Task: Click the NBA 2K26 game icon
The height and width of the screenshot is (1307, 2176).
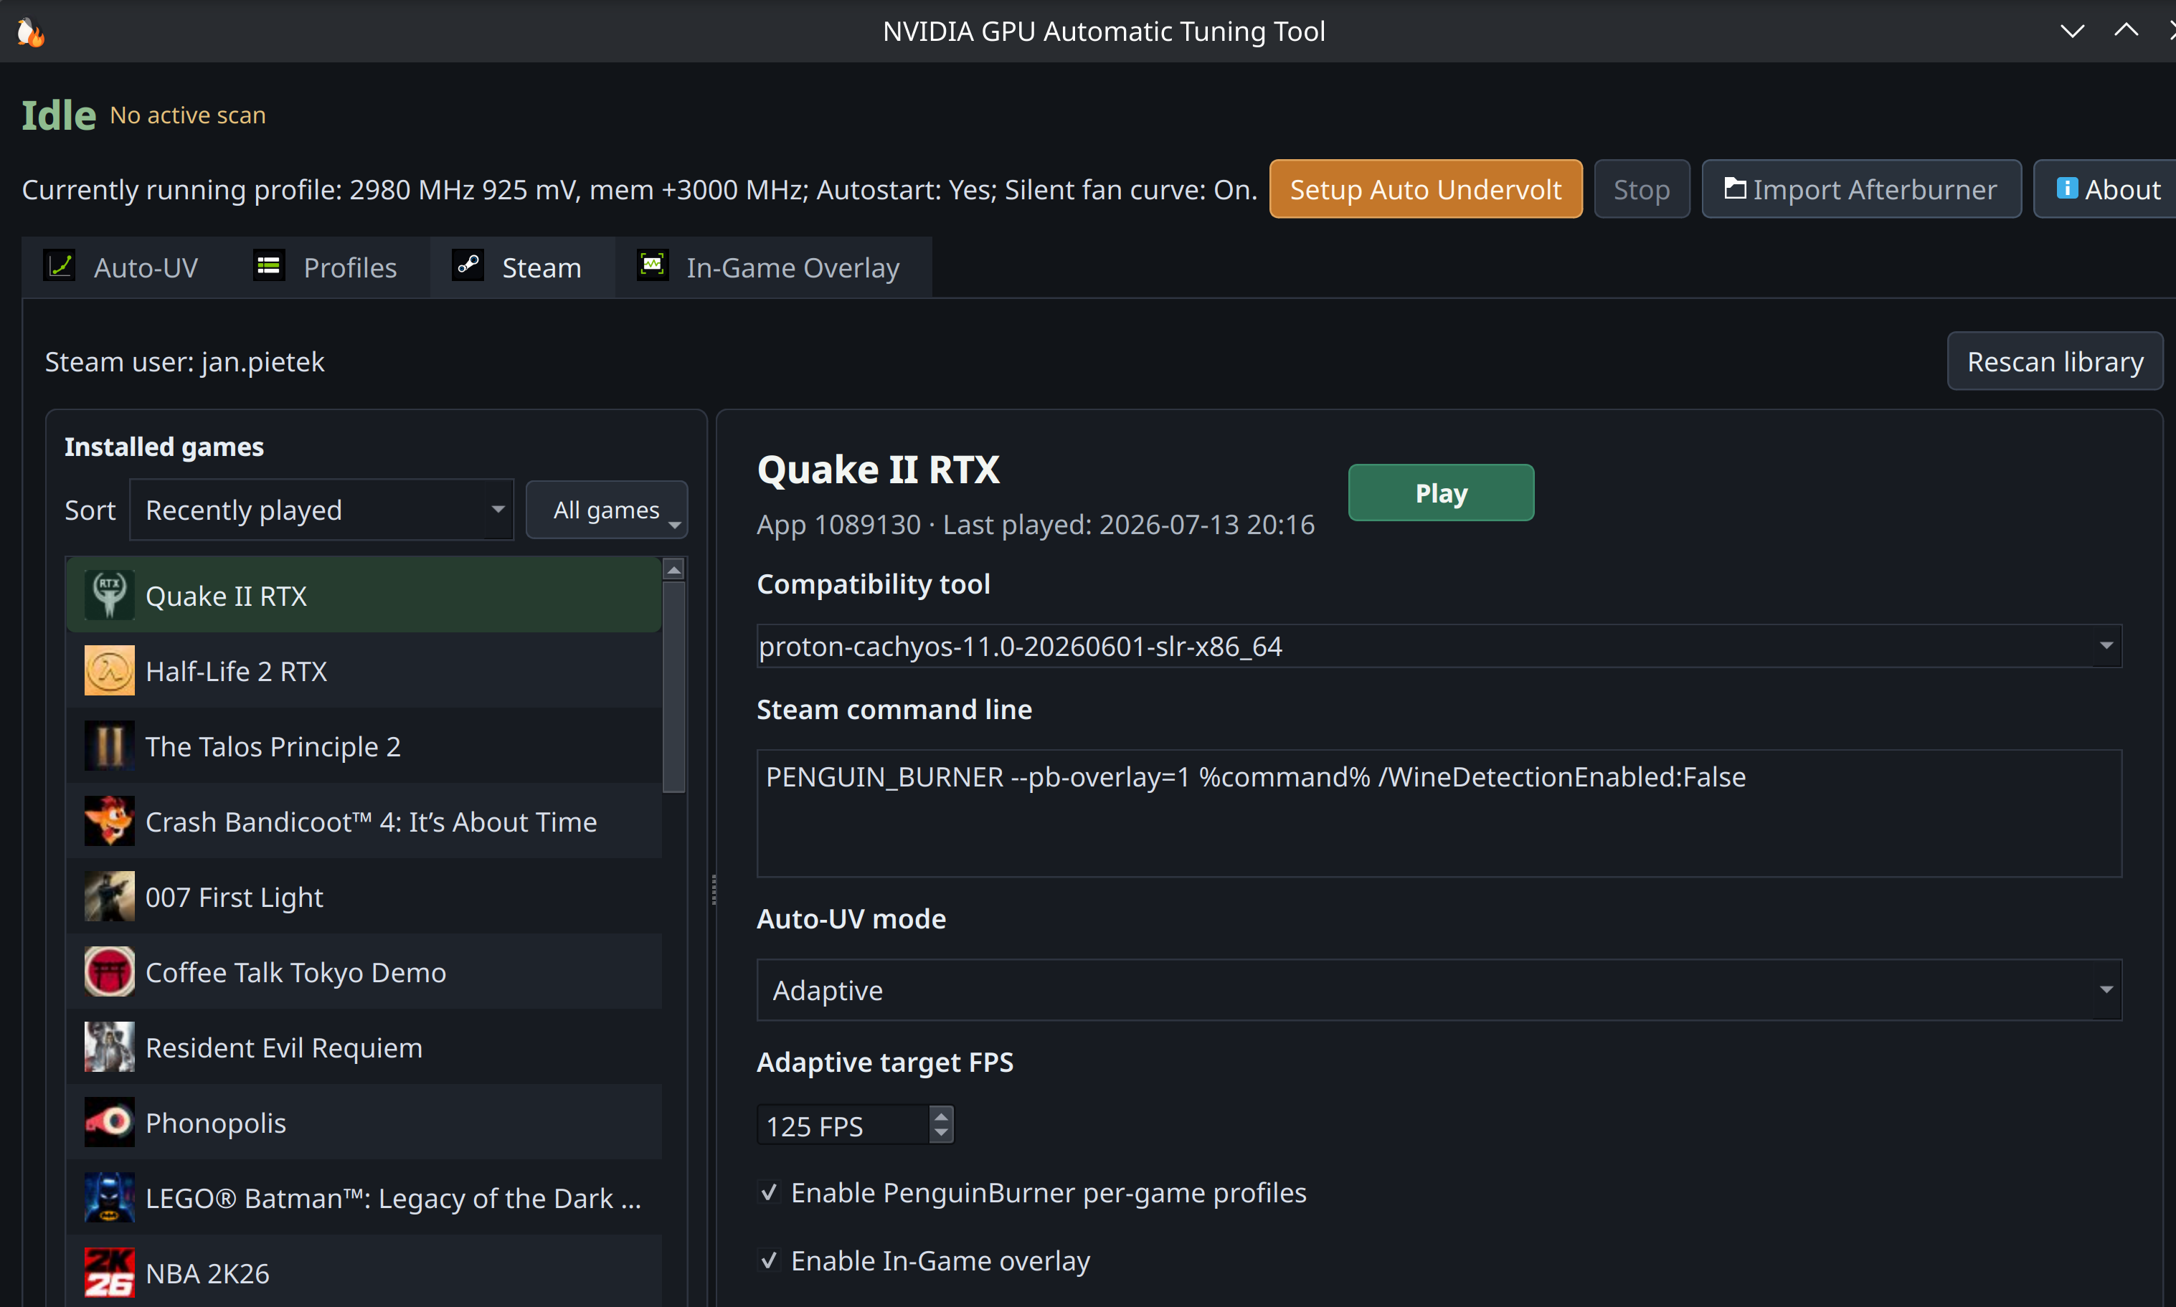Action: pyautogui.click(x=109, y=1273)
